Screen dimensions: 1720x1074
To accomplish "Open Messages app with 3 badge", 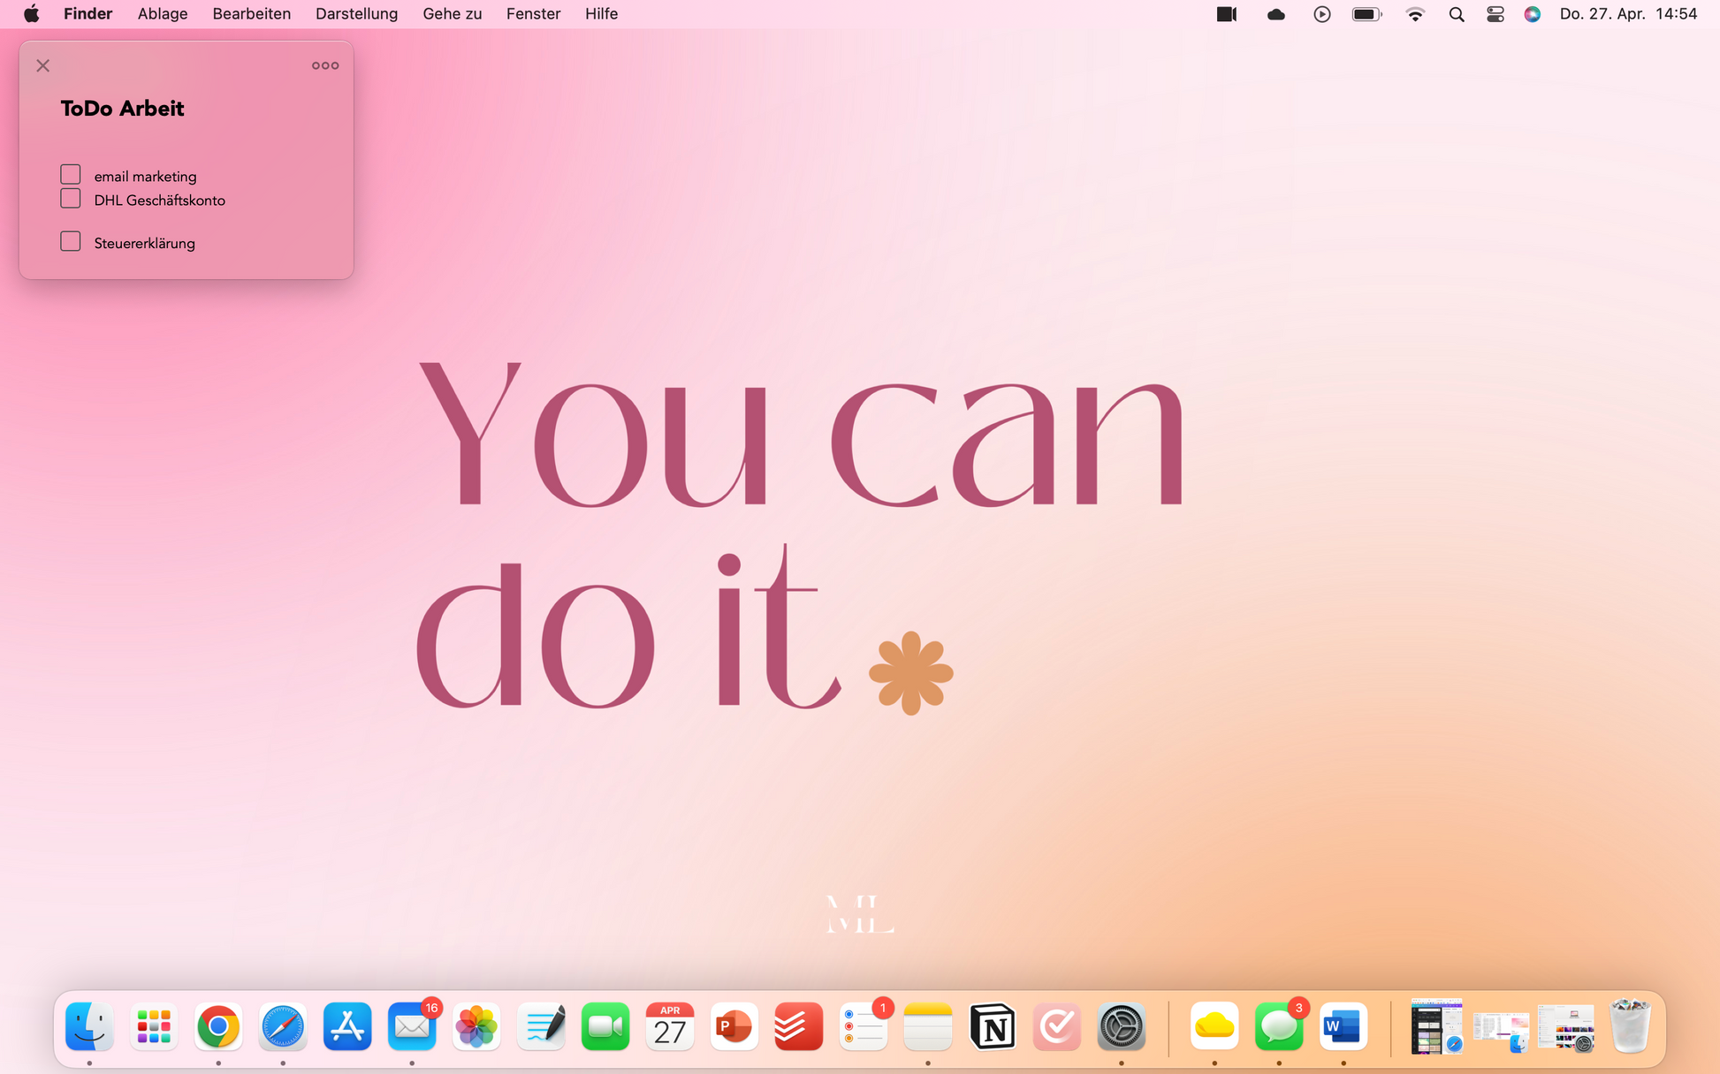I will (1278, 1026).
